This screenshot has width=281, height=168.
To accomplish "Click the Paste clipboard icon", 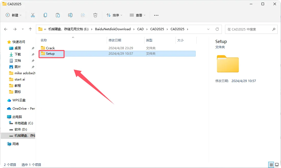I will pyautogui.click(x=58, y=15).
